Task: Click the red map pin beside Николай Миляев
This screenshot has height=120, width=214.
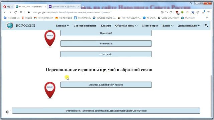Action: click(50, 90)
